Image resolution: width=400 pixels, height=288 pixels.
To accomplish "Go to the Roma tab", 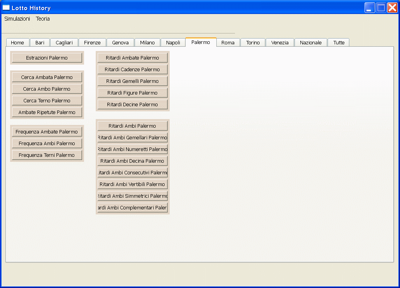I will 228,43.
